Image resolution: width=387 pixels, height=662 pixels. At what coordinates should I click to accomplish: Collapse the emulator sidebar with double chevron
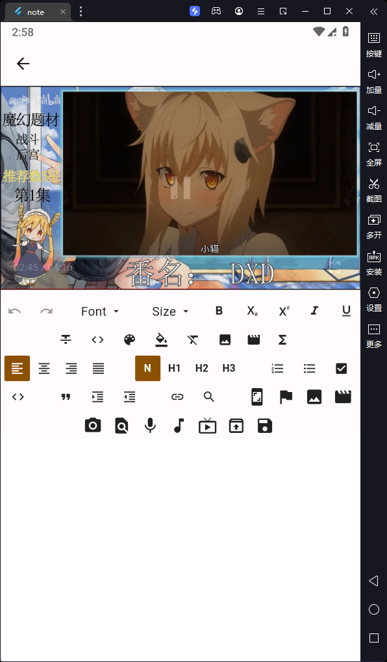[374, 12]
